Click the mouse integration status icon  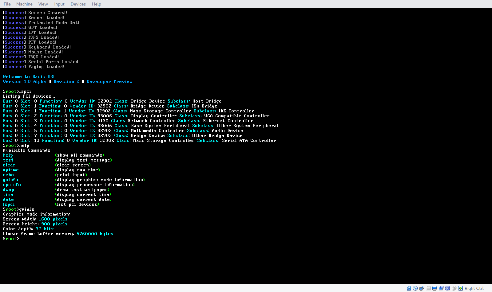[x=454, y=288]
